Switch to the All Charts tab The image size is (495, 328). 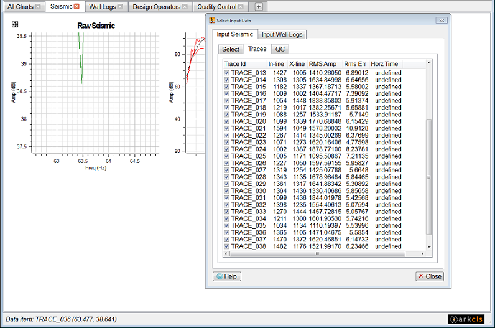pos(20,7)
